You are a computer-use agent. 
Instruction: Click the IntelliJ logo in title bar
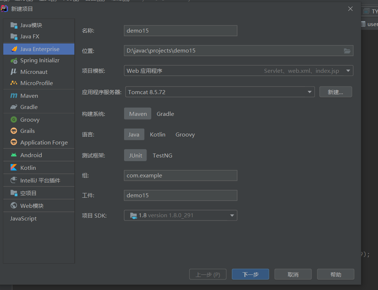coord(4,9)
